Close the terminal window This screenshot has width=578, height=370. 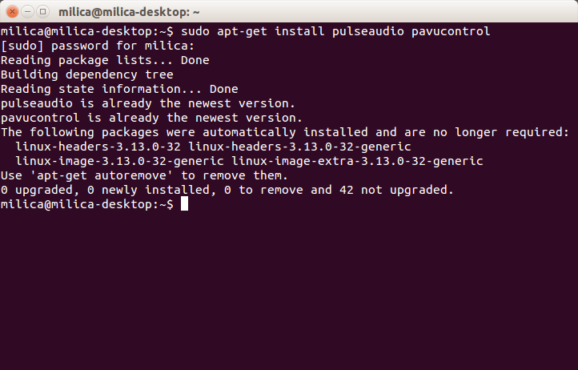pos(10,11)
